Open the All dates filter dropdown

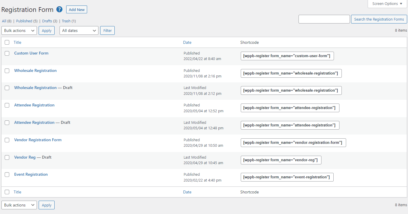point(79,30)
